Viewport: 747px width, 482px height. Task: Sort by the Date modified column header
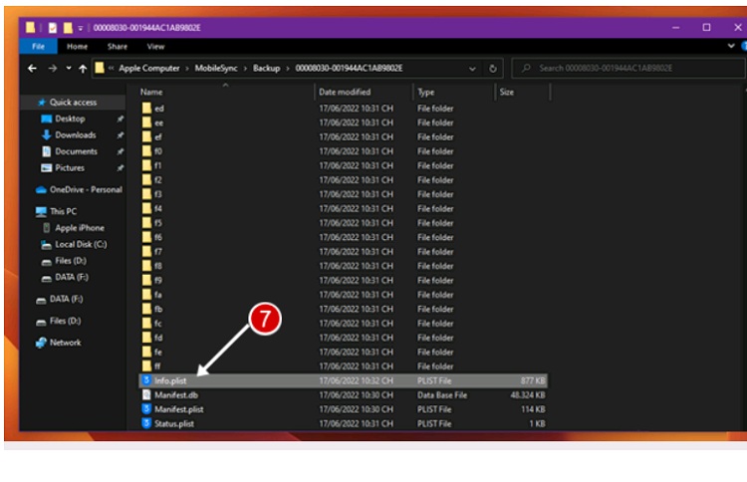pos(345,92)
